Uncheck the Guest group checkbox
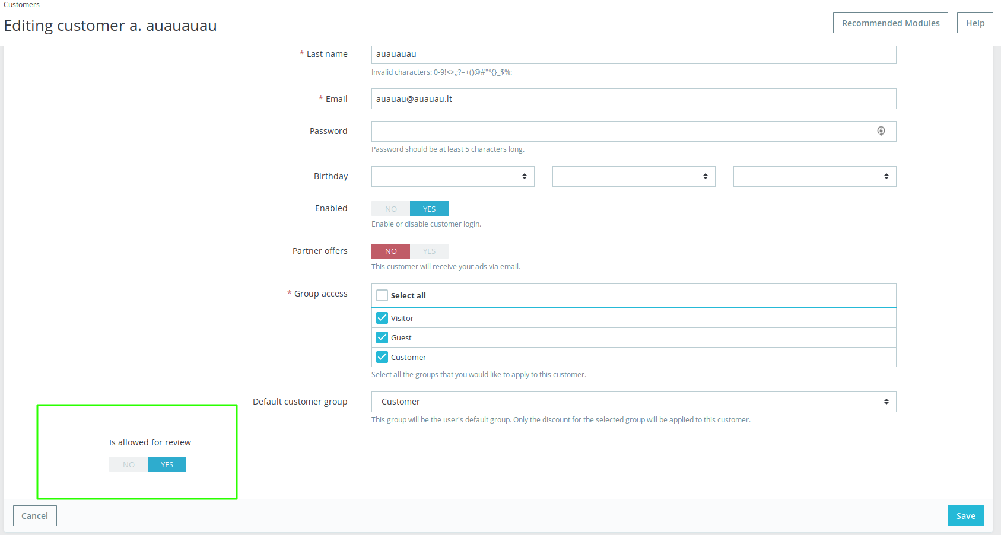The width and height of the screenshot is (1001, 535). click(x=382, y=337)
